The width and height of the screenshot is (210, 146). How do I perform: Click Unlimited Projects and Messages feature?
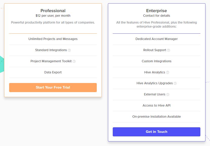coord(53,39)
